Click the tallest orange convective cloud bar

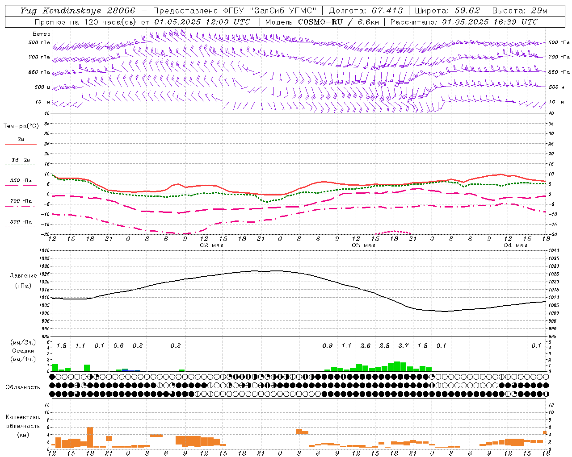click(90, 437)
